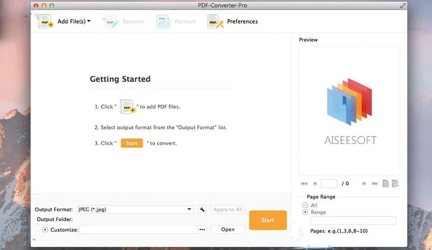
Task: Click the green zoom window button
Action: [52, 6]
